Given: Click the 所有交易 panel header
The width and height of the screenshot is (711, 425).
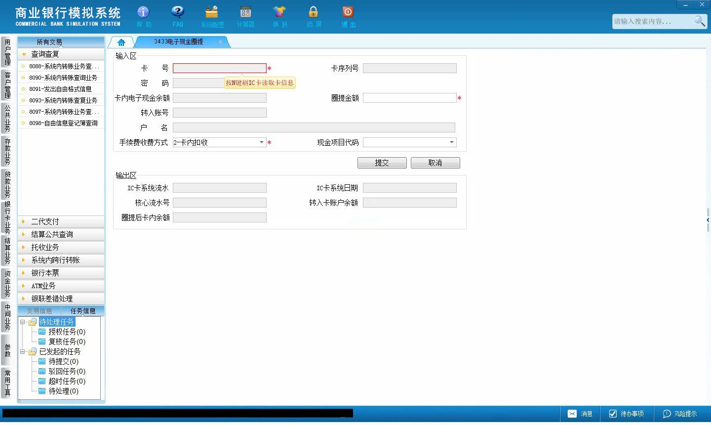Looking at the screenshot, I should (61, 42).
